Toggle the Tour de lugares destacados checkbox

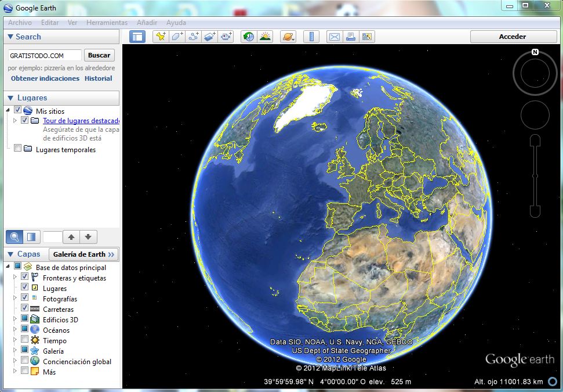coord(24,120)
